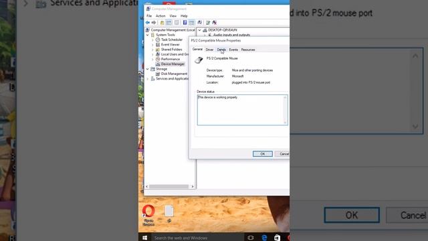Switch to the Events tab
Viewport: 428px width, 241px height.
[233, 50]
